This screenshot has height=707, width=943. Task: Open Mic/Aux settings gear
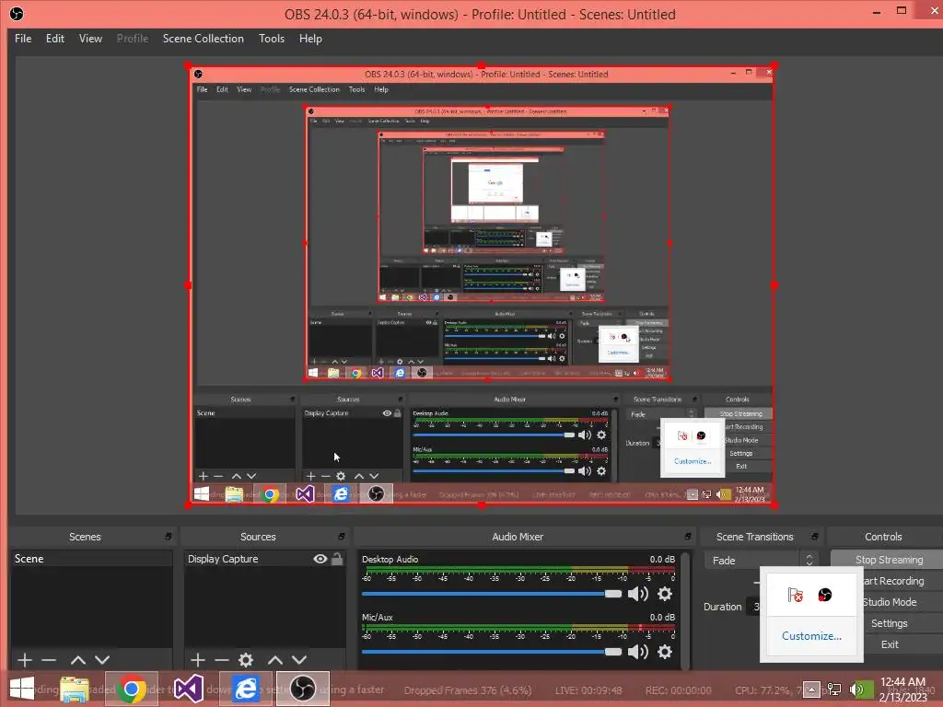665,652
